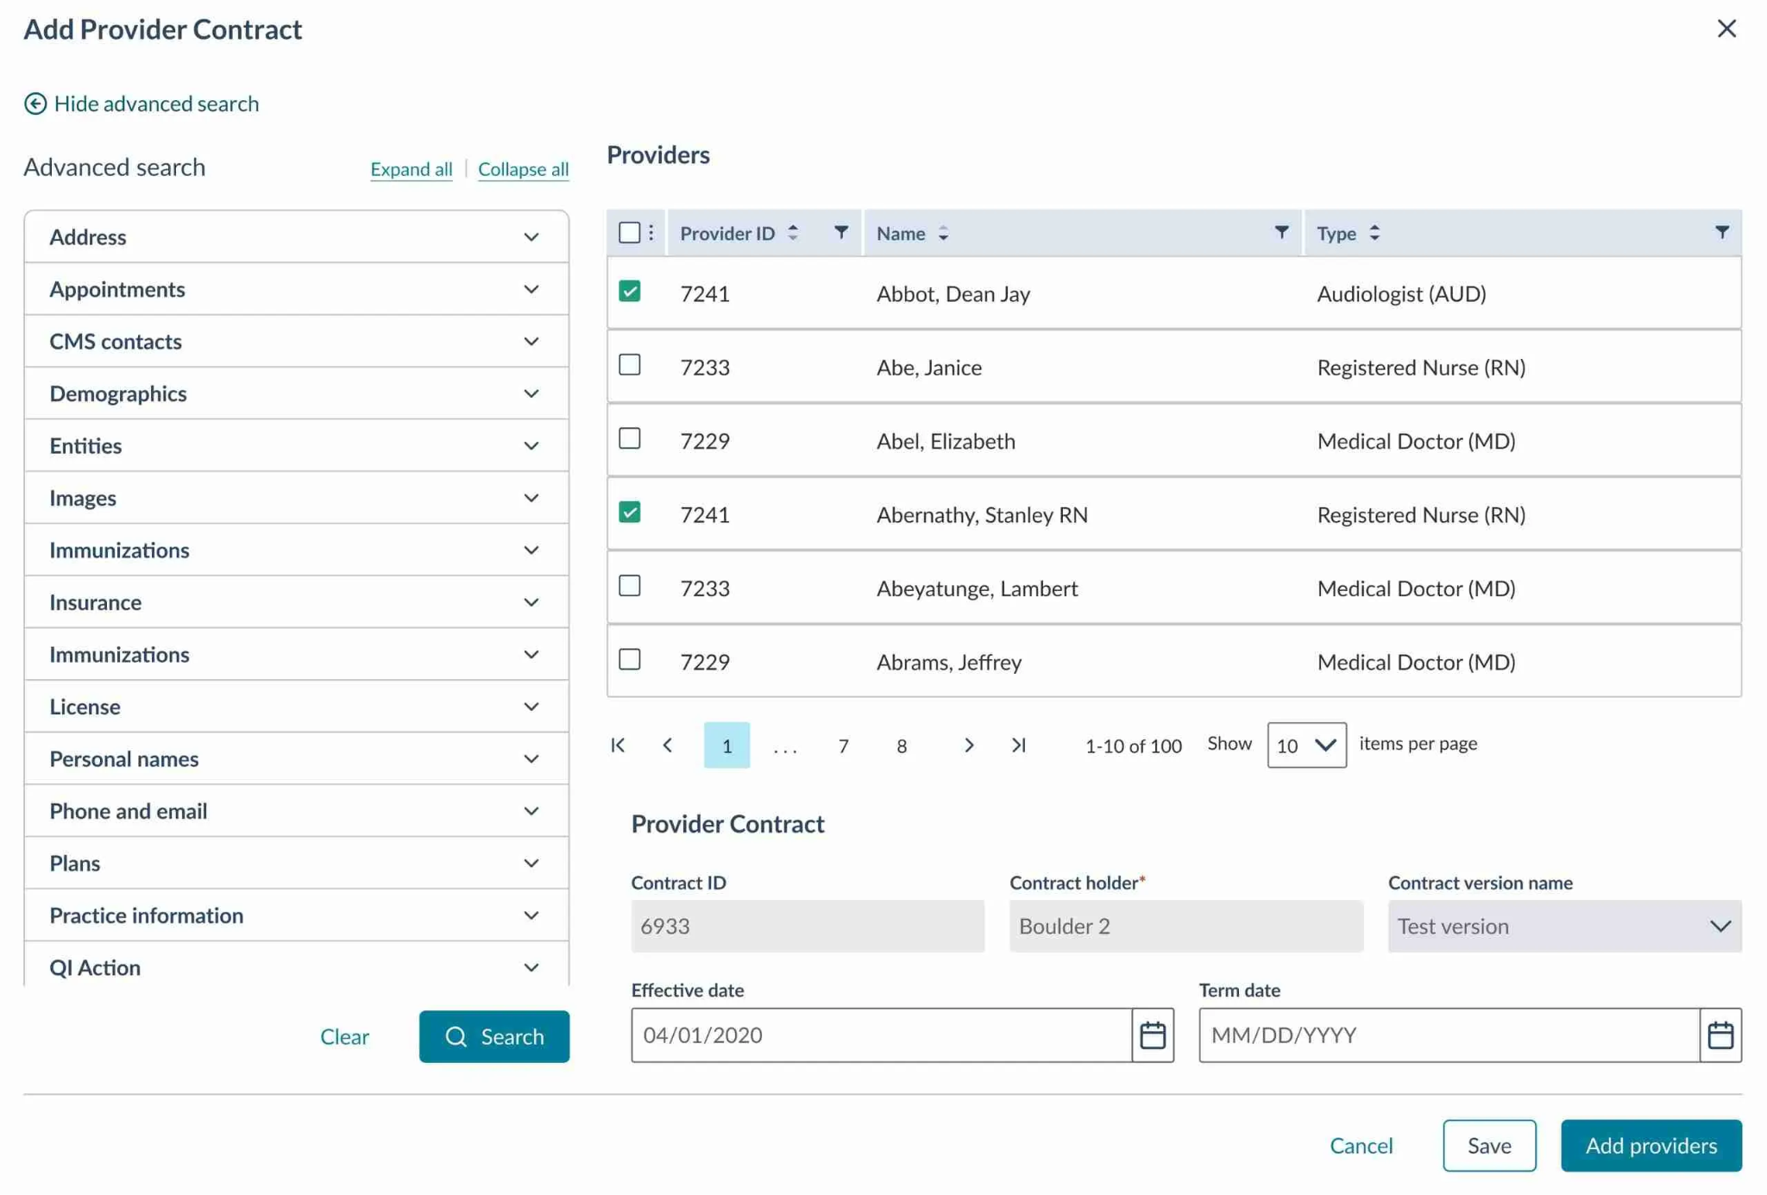Go to page 7 of results
1767x1195 pixels.
[843, 745]
